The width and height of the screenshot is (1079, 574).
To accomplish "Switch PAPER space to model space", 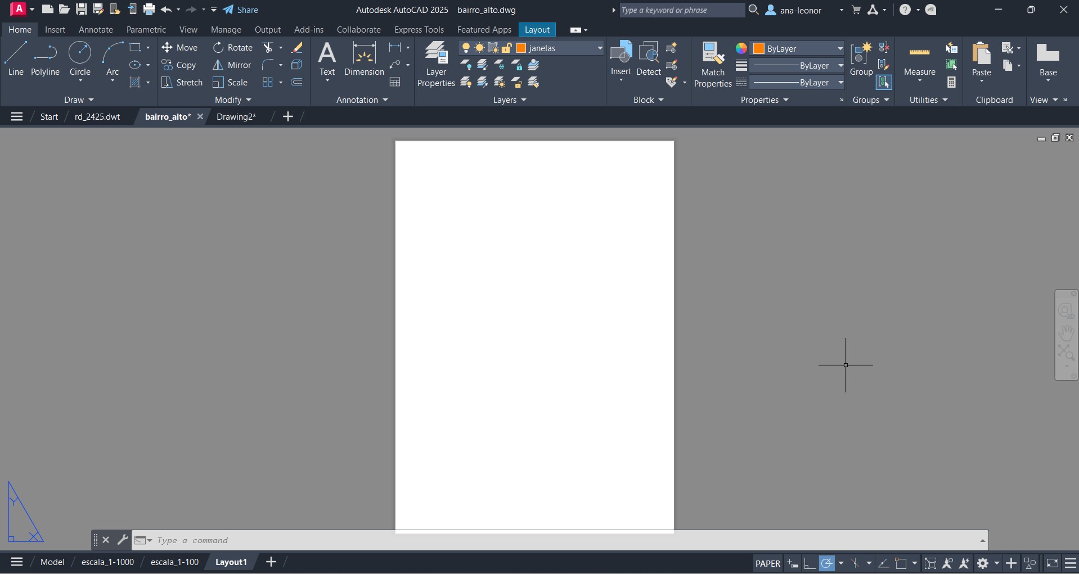I will pyautogui.click(x=767, y=563).
